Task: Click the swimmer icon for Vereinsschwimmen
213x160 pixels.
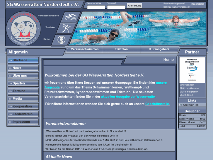Action: click(x=71, y=17)
